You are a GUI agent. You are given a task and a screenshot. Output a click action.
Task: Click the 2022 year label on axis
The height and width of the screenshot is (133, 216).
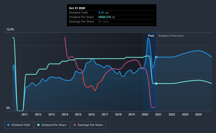[x=172, y=114]
